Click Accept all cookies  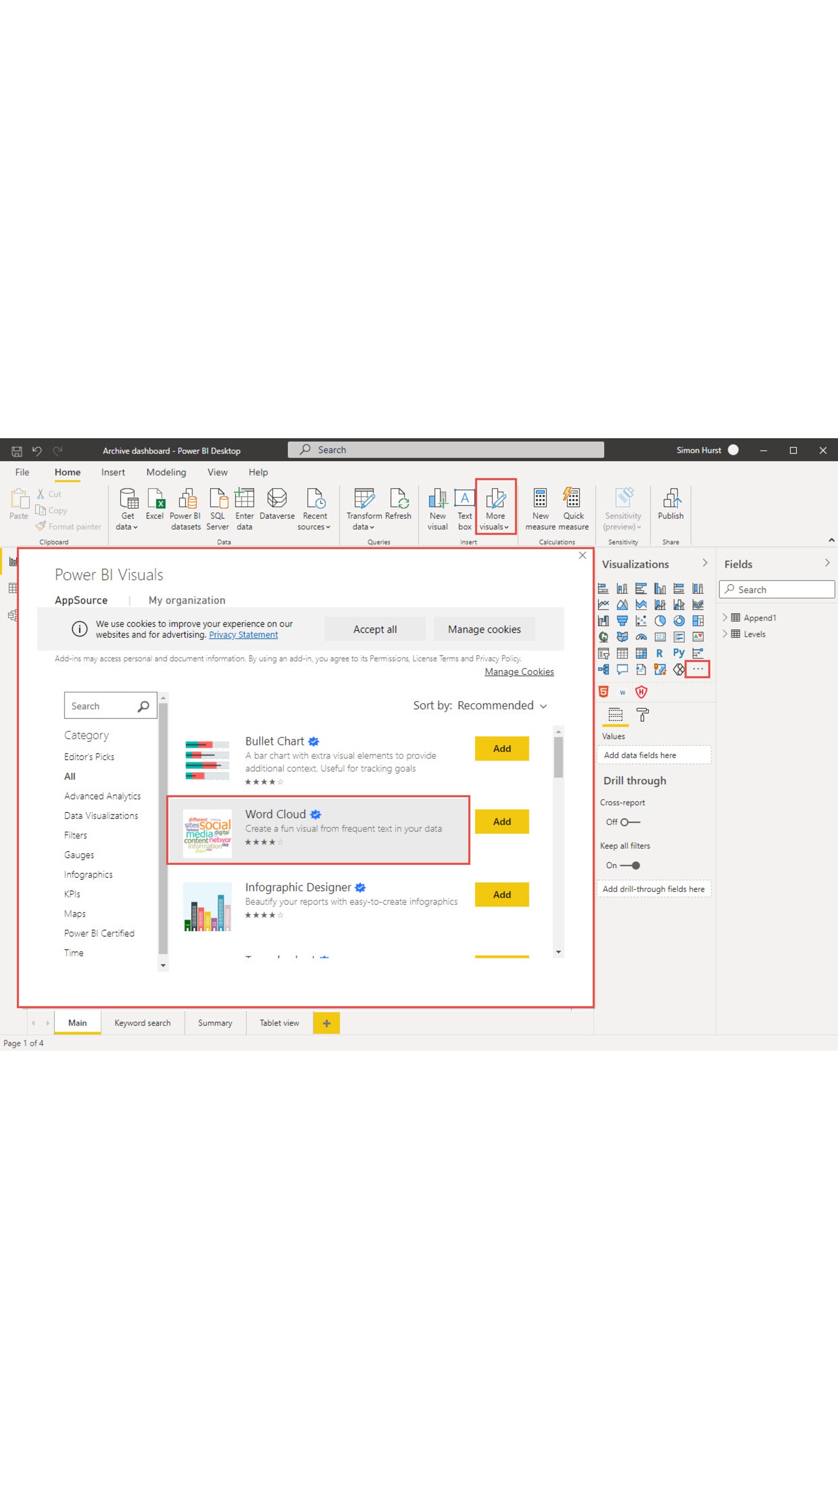coord(375,629)
